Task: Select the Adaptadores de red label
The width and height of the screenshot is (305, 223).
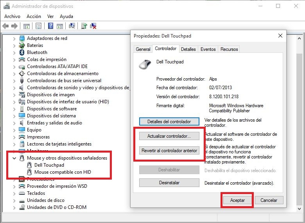Action: click(x=47, y=38)
